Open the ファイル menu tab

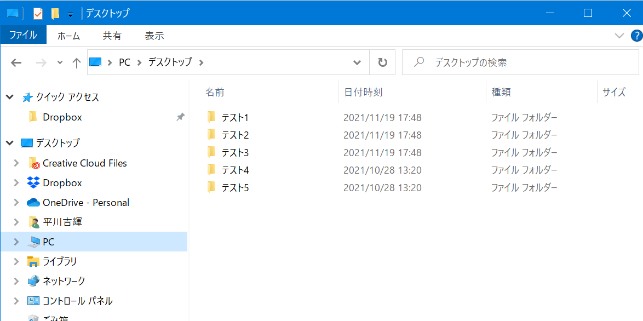(23, 36)
